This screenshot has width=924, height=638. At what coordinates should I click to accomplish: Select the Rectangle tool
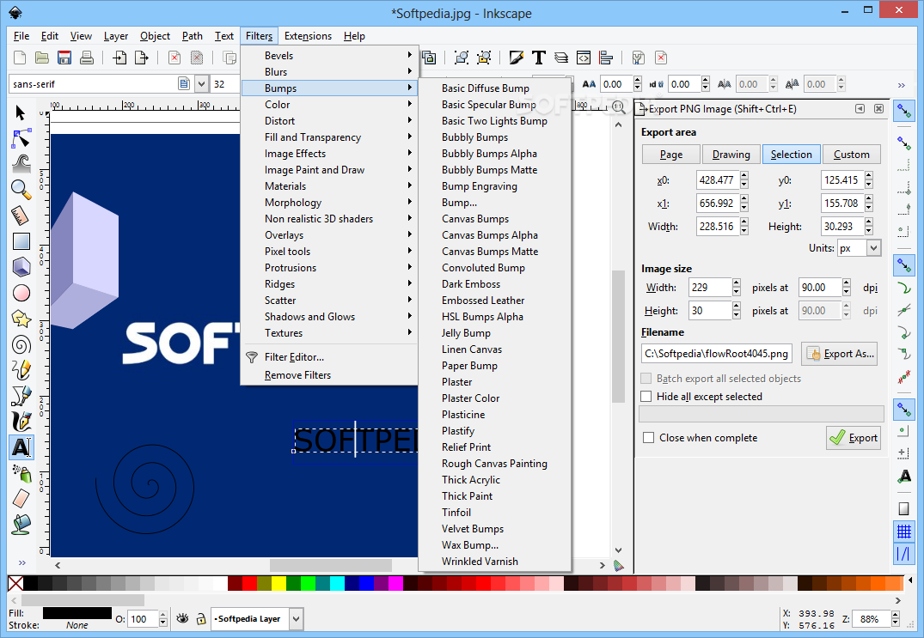(21, 241)
